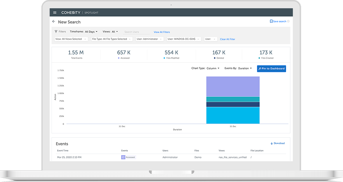Click the Users column header
Image resolution: width=343 pixels, height=182 pixels.
[x=165, y=150]
